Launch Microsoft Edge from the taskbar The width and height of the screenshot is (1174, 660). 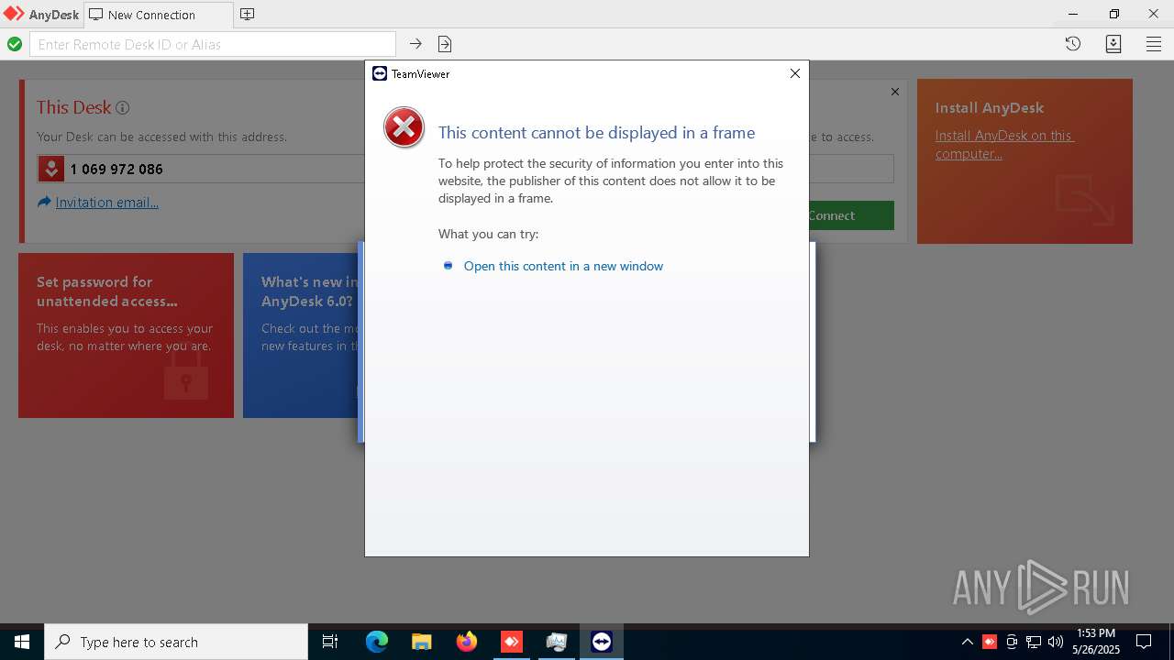377,642
